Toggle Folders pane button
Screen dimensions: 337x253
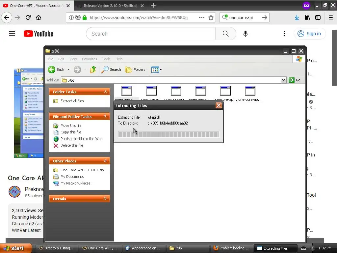135,70
